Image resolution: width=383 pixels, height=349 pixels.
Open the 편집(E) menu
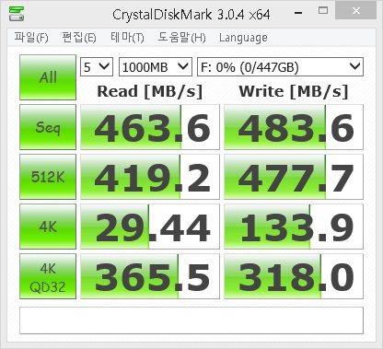[79, 38]
